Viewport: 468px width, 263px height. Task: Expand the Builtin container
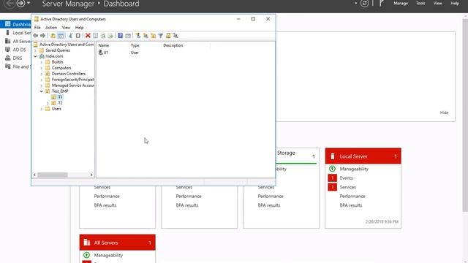pyautogui.click(x=42, y=62)
